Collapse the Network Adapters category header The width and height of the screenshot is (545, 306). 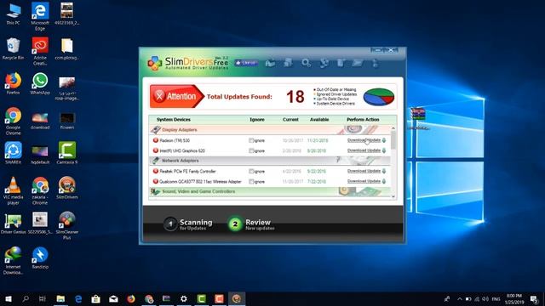click(x=270, y=161)
